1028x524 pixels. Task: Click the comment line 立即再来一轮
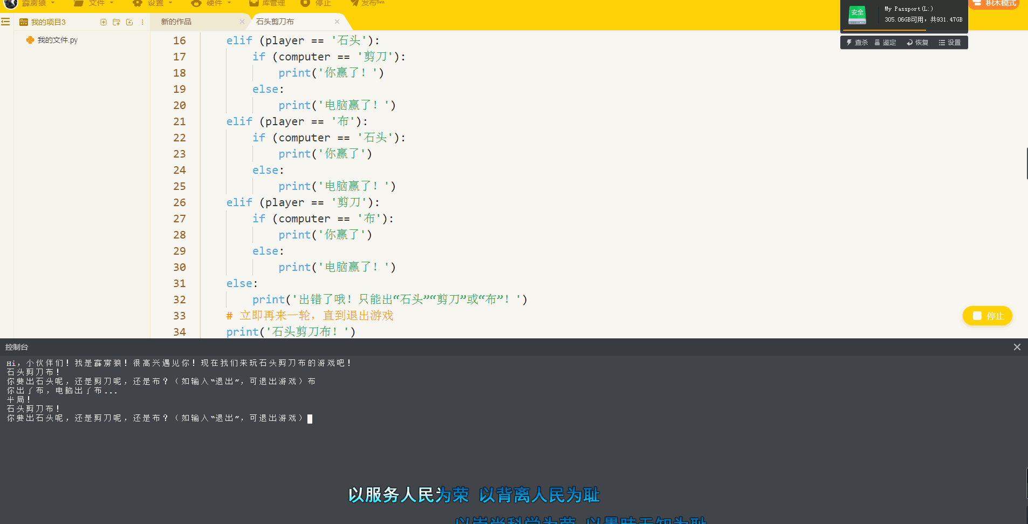pos(310,316)
